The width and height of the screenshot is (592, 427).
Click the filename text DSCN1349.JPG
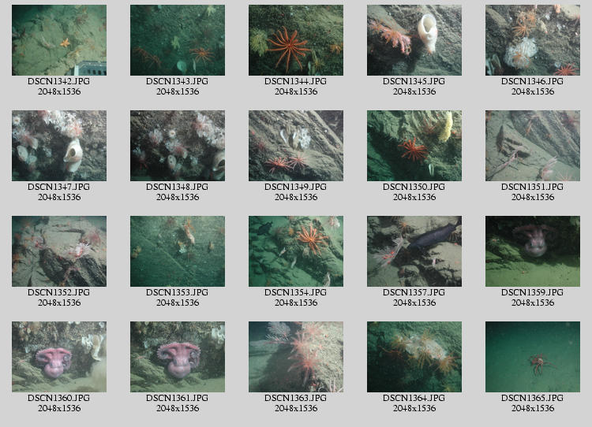(296, 187)
